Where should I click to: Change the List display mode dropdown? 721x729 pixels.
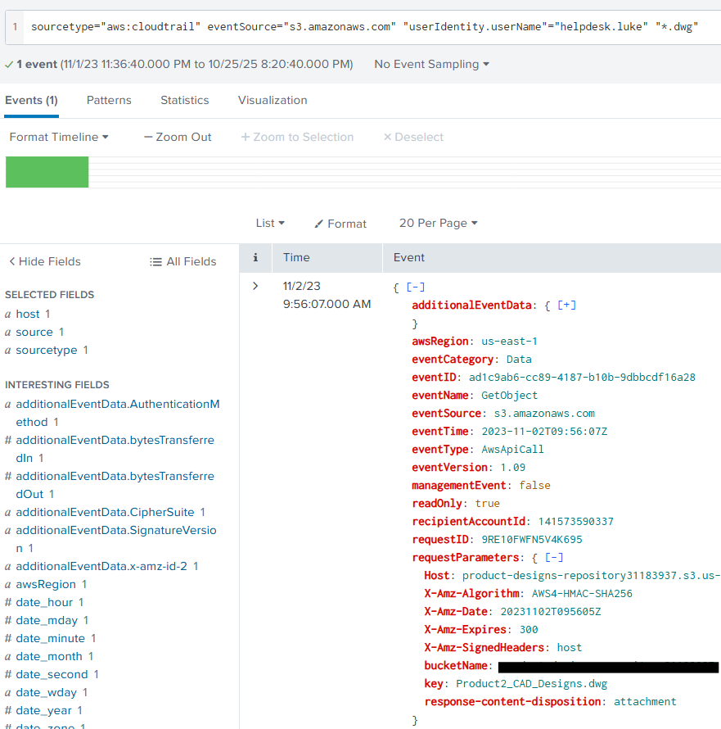[x=270, y=223]
